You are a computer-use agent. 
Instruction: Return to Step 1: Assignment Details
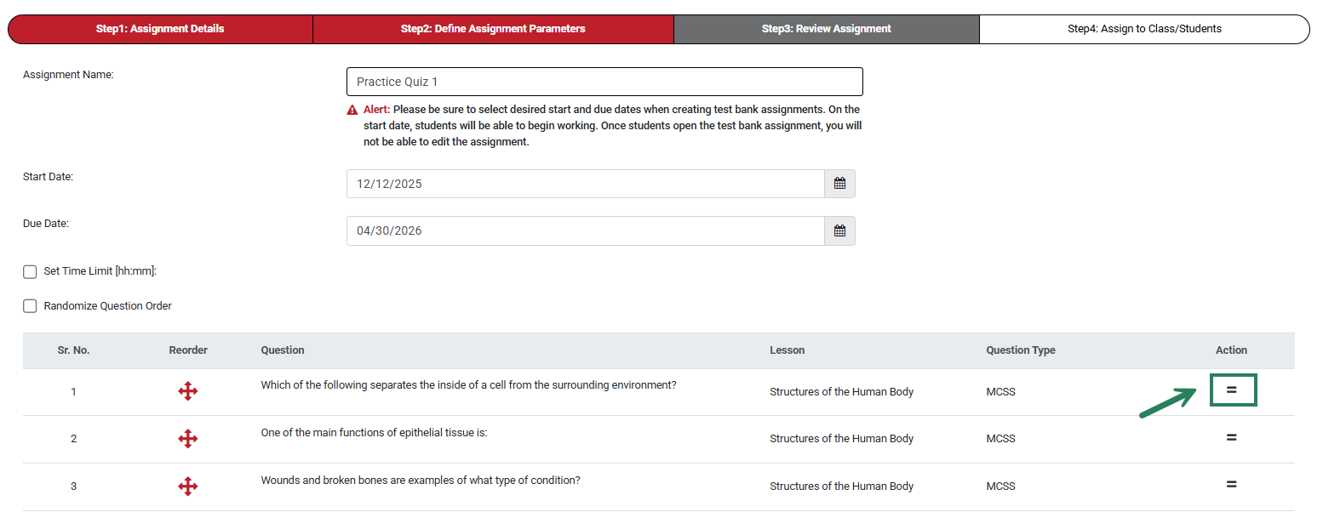[159, 28]
